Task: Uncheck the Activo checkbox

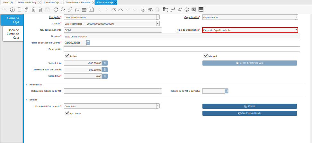Action: point(67,56)
